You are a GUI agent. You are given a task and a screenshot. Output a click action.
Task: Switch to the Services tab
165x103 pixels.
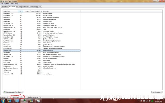pos(19,7)
